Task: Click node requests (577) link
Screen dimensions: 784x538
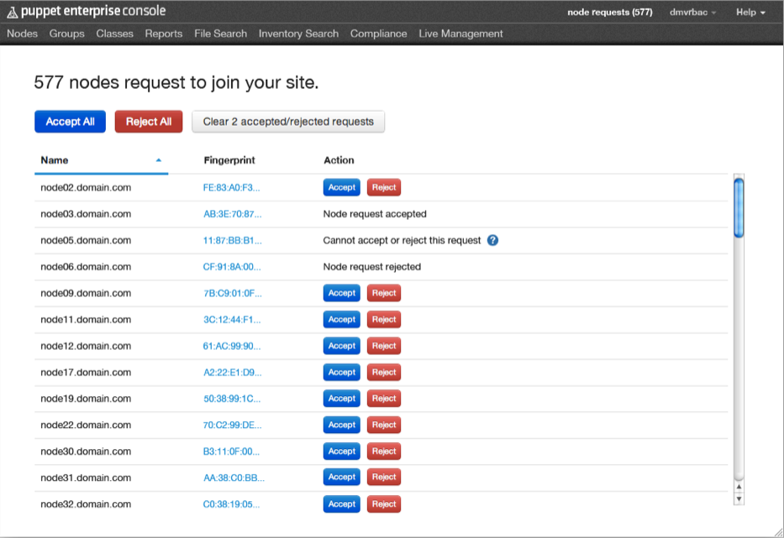Action: (x=609, y=12)
